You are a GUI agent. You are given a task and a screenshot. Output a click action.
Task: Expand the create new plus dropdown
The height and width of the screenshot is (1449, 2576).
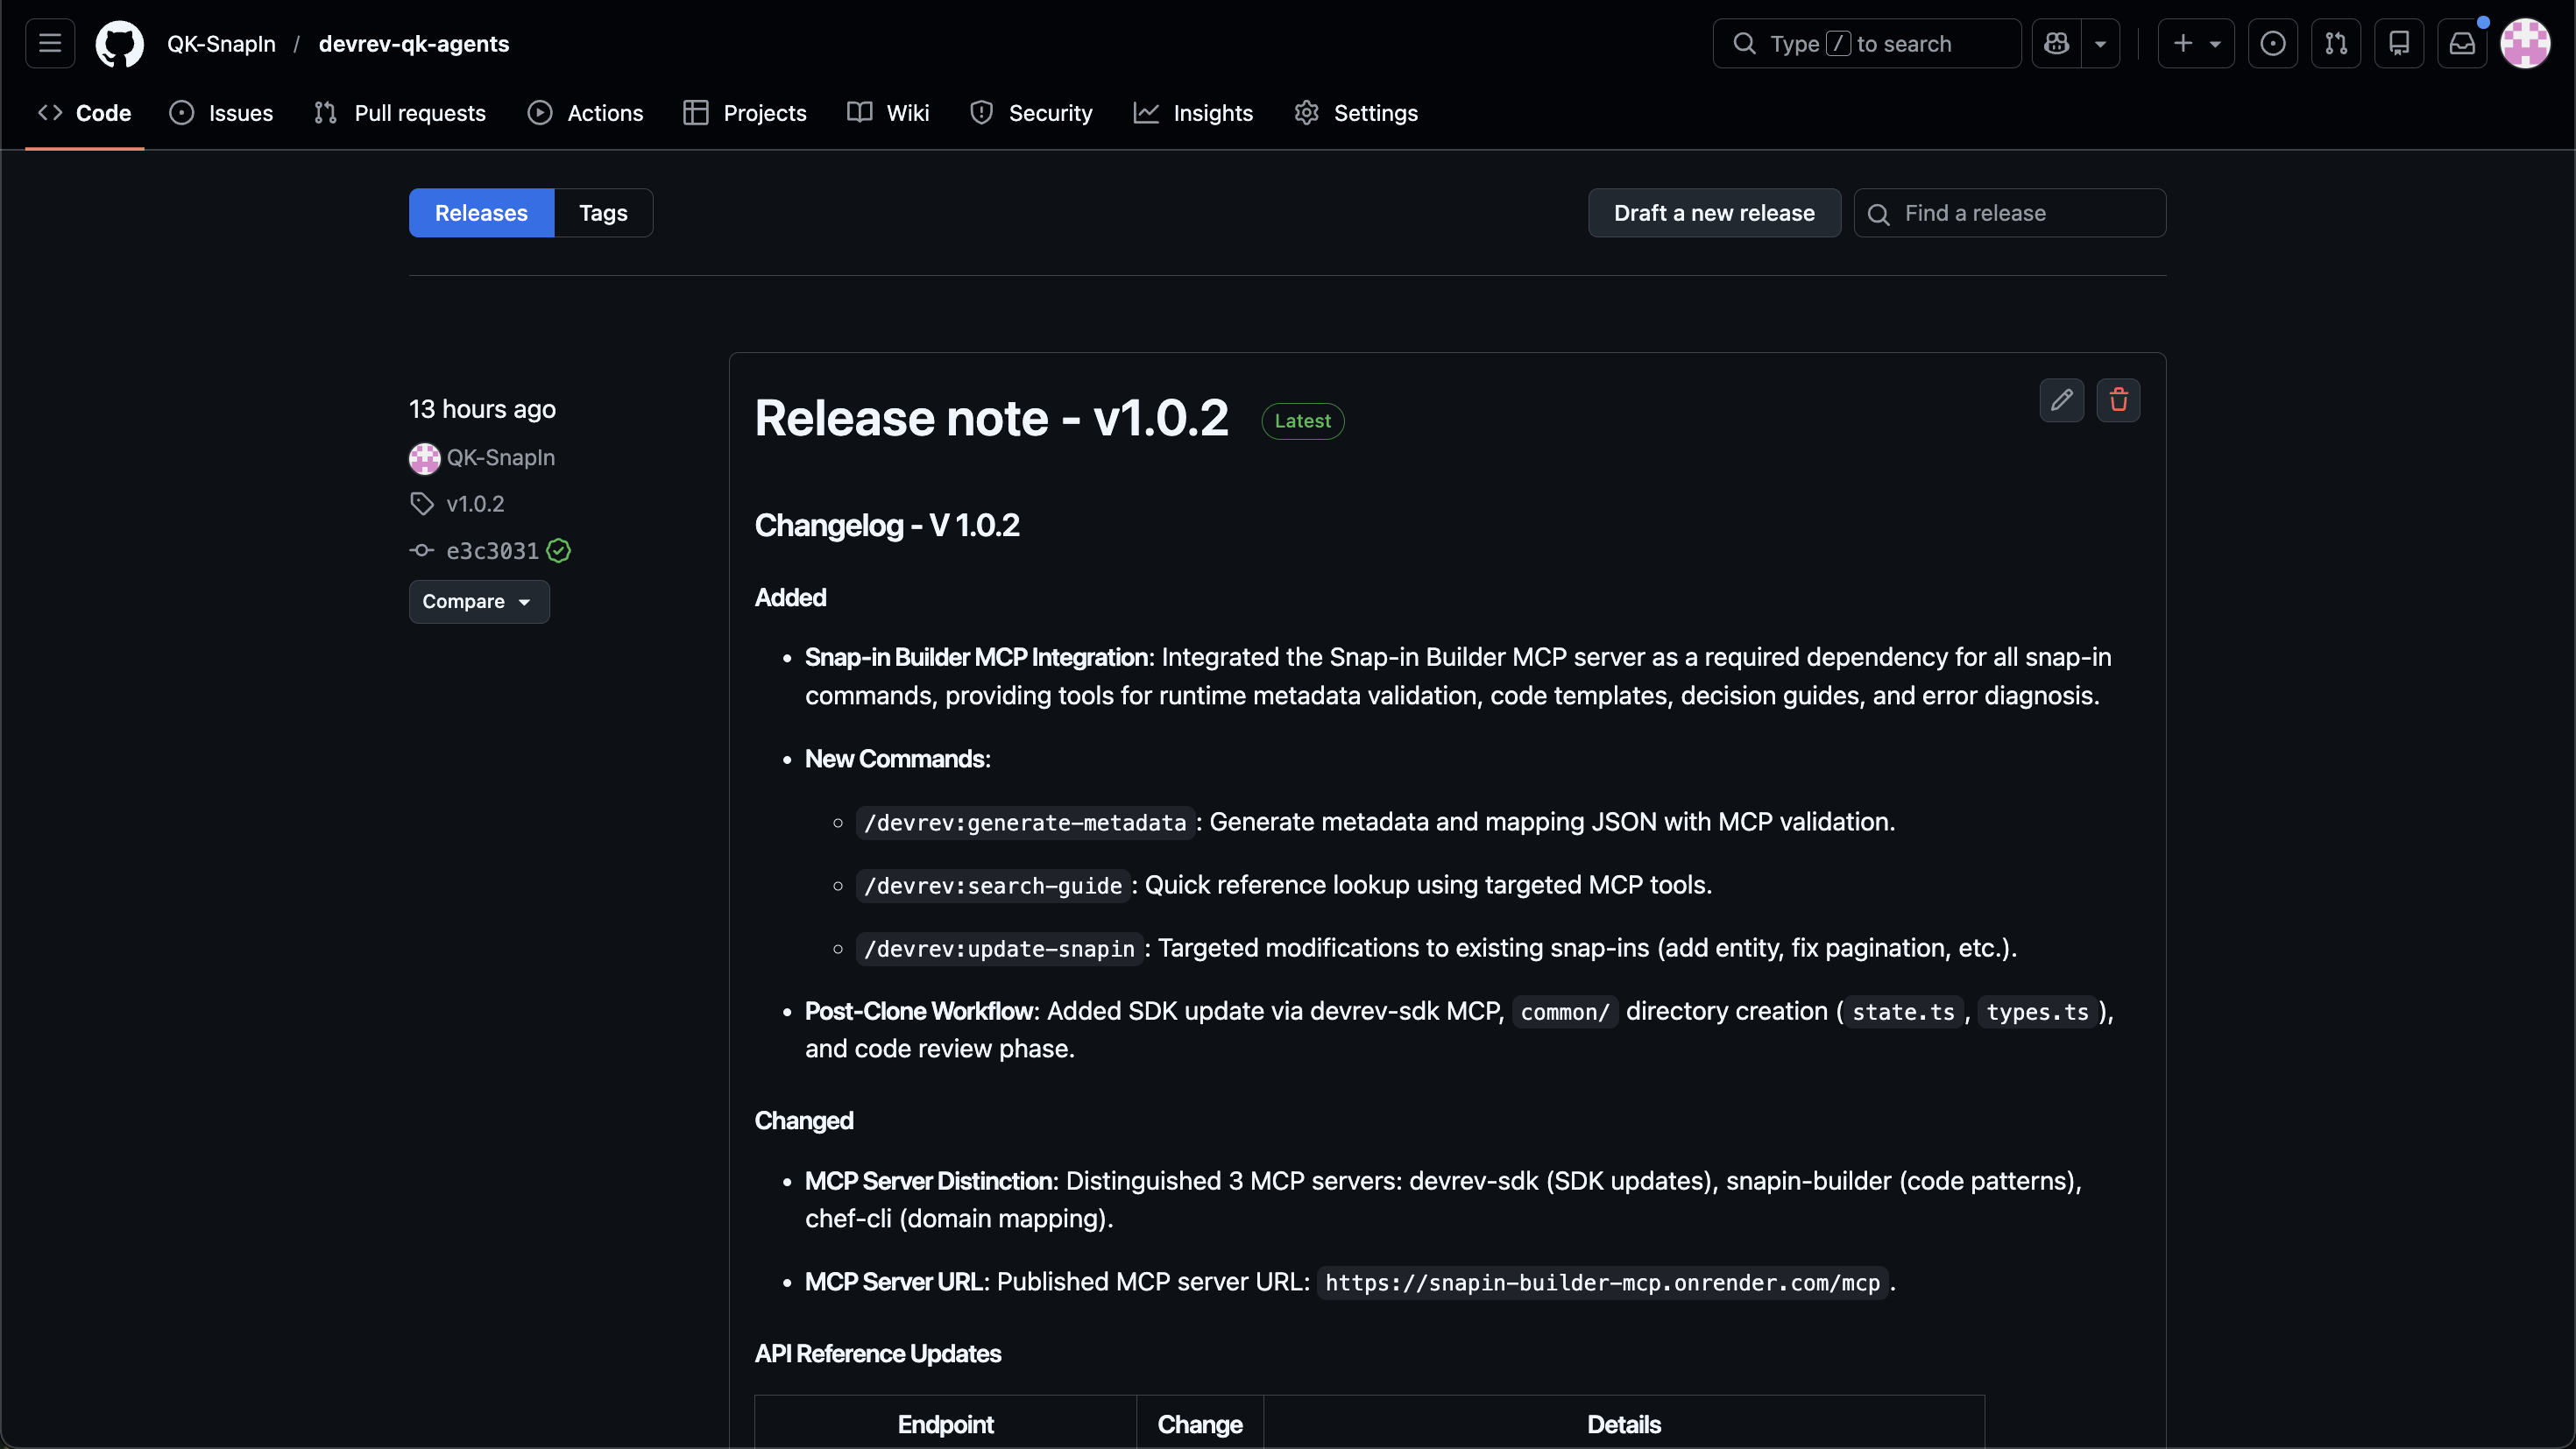(2196, 44)
